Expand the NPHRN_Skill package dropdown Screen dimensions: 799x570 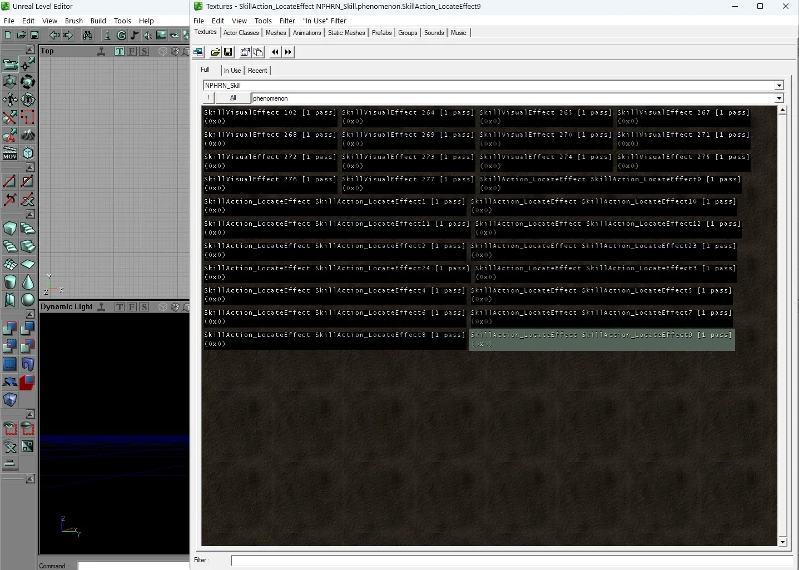tap(779, 86)
